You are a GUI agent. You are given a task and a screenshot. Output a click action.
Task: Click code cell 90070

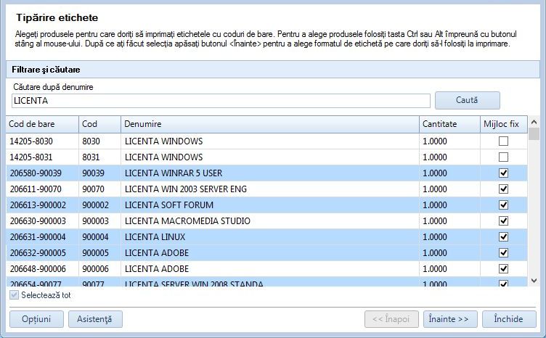tap(100, 189)
